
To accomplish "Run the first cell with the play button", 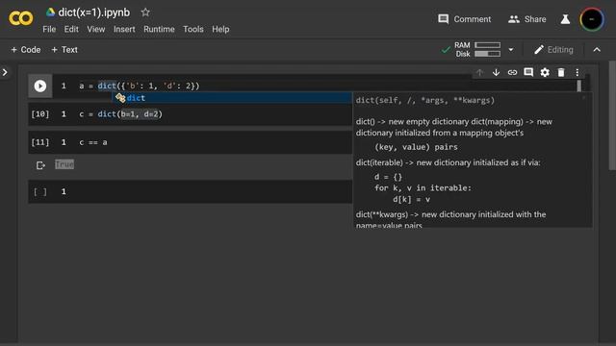I will tap(39, 86).
